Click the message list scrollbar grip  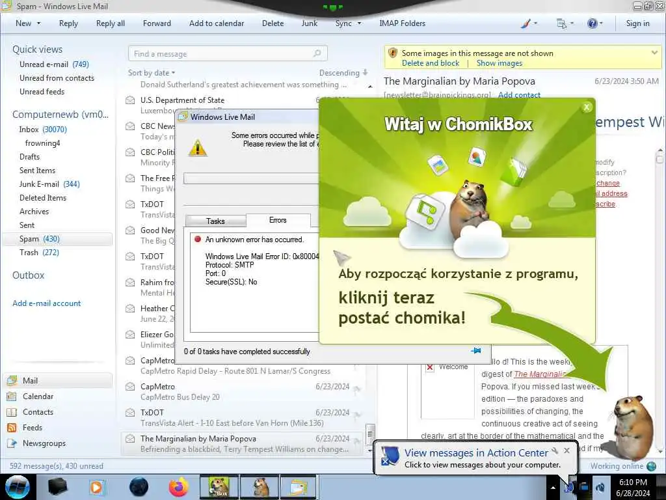370,434
